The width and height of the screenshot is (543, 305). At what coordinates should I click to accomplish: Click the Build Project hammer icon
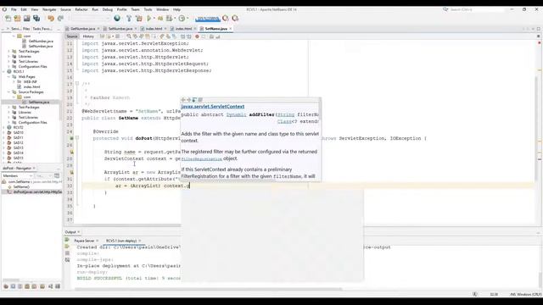pos(129,19)
